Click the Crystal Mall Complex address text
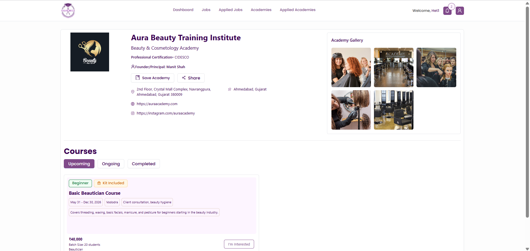Image resolution: width=530 pixels, height=251 pixels. [174, 92]
